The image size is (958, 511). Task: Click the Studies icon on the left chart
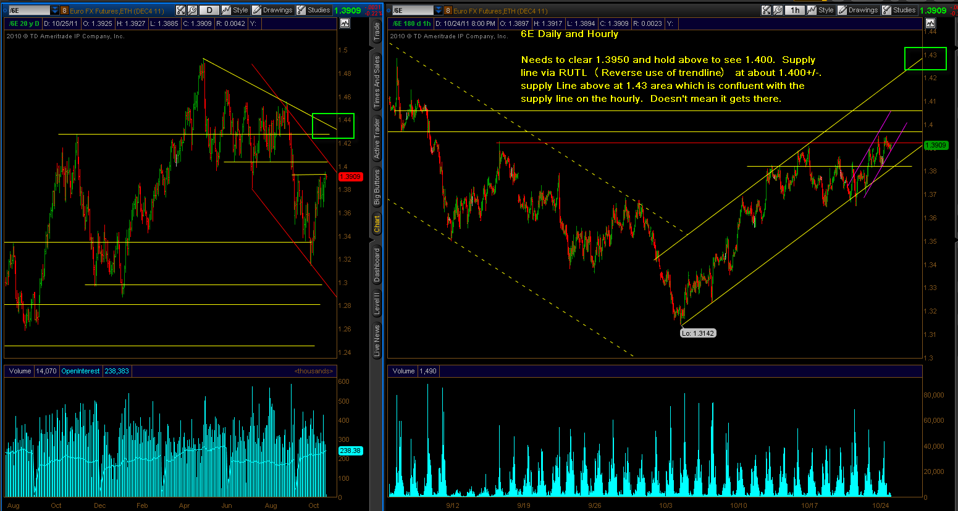click(x=301, y=10)
